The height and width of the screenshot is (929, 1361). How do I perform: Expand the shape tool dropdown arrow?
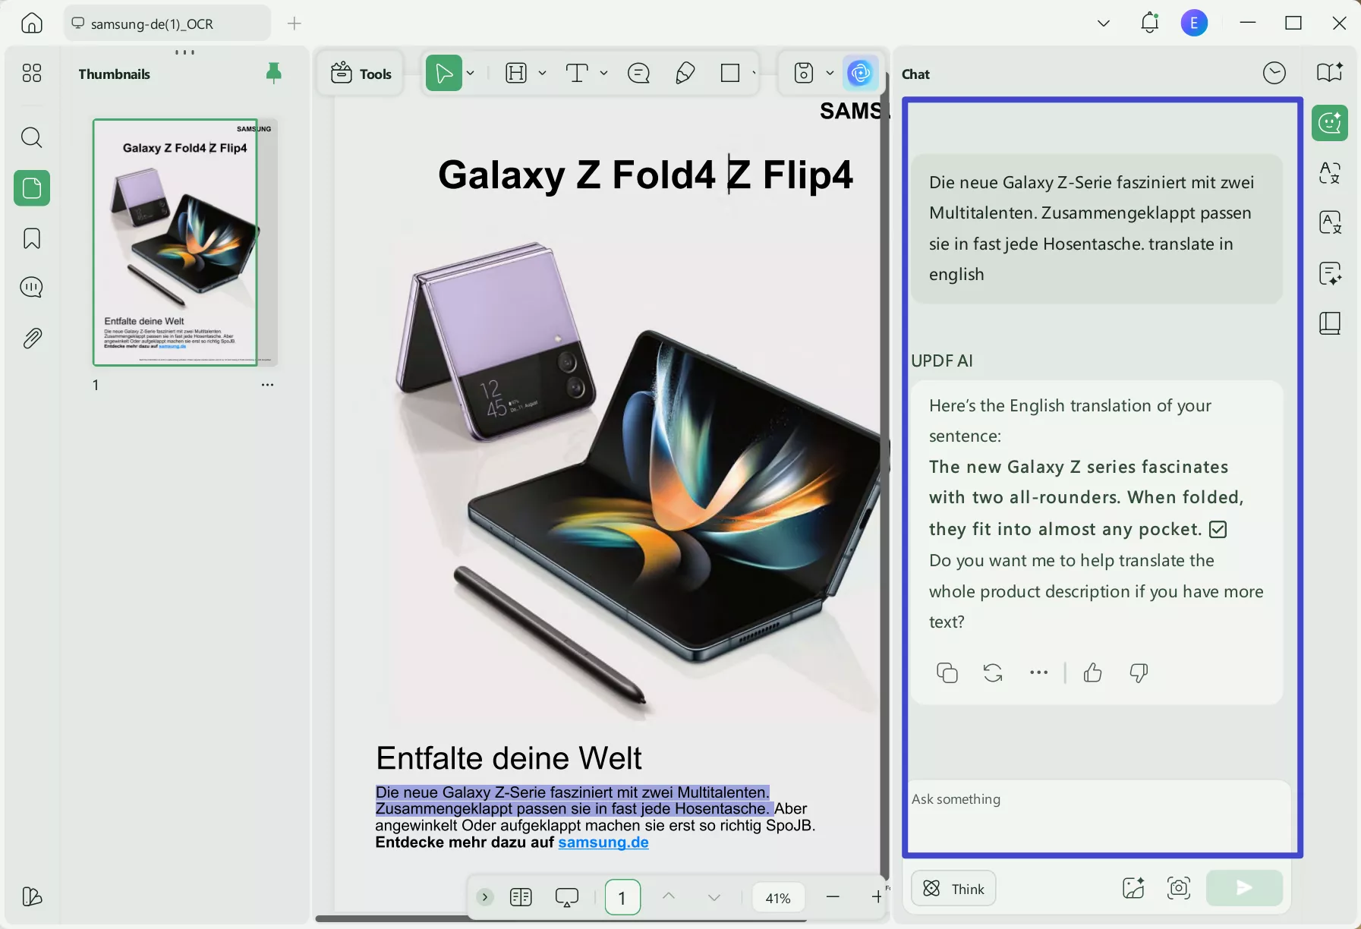[754, 73]
